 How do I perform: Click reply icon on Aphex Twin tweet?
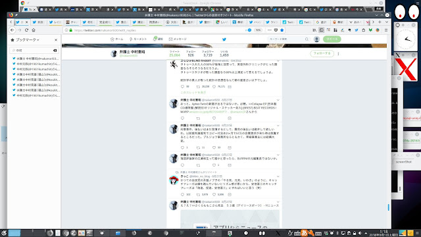[183, 118]
